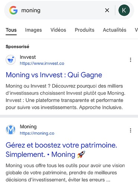Tap the Google logo icon
This screenshot has width=138, height=187.
[x=13, y=10]
